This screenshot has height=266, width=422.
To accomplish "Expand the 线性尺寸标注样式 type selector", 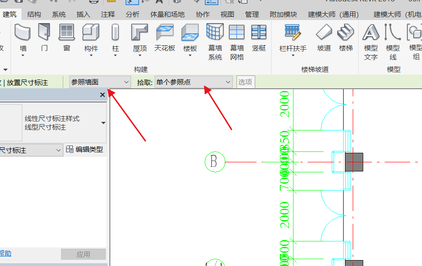I will tap(103, 123).
